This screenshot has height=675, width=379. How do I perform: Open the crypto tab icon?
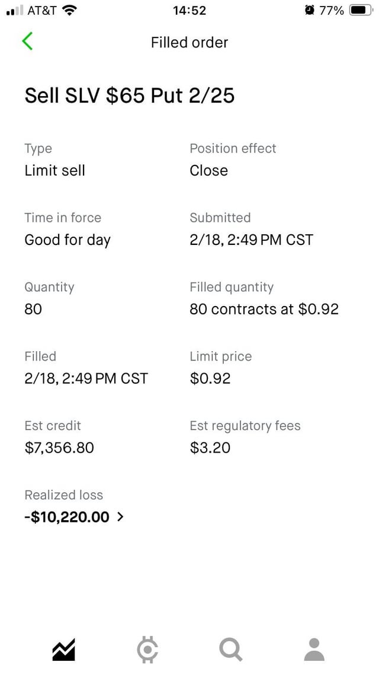[147, 650]
